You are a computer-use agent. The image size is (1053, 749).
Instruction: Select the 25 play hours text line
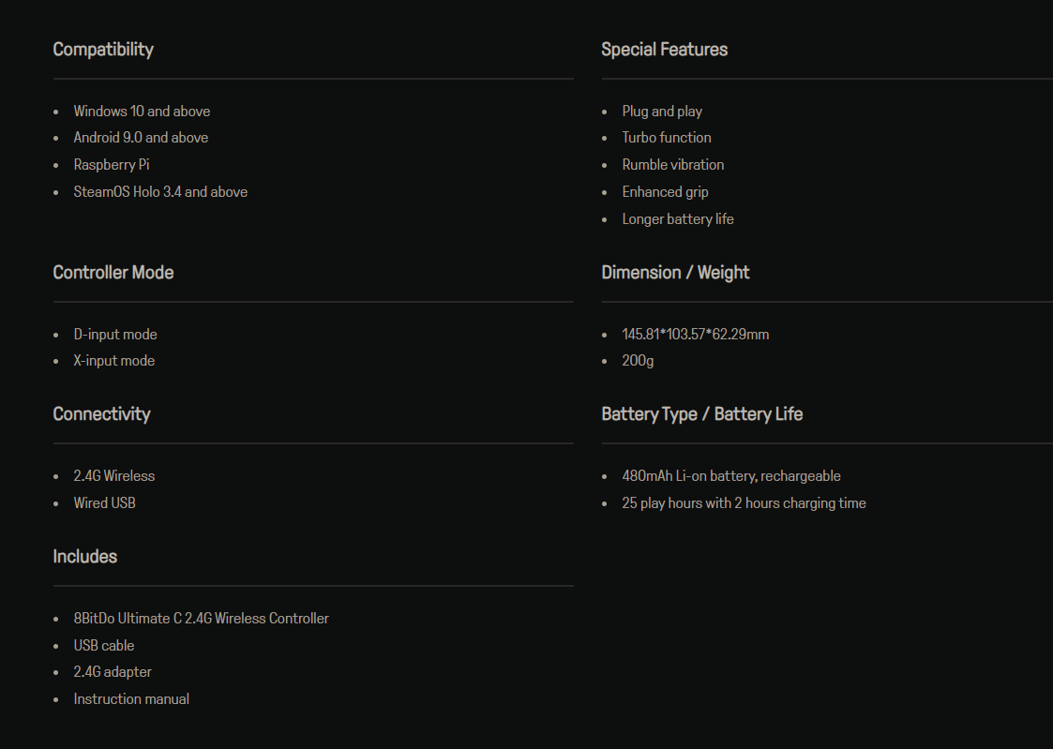[x=744, y=503]
